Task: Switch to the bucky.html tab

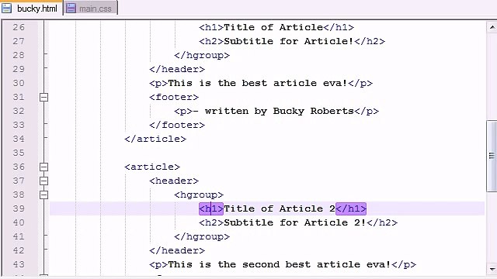Action: coord(31,8)
